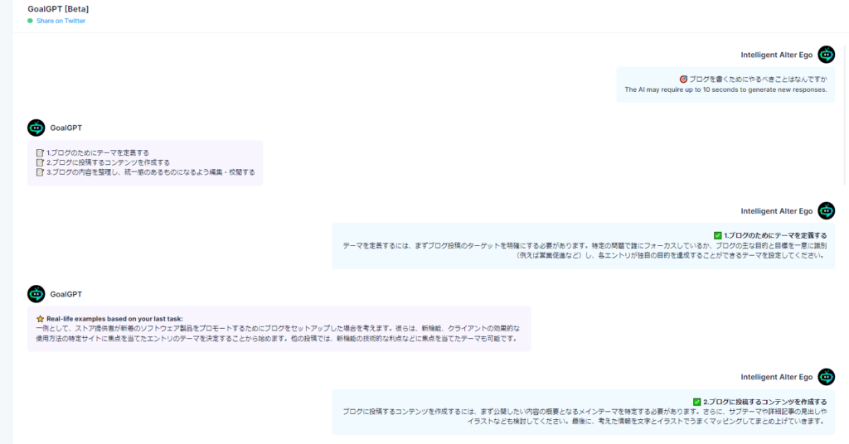Click the topmost Intelligent Alter Ego robot avatar
Image resolution: width=849 pixels, height=444 pixels.
tap(826, 55)
